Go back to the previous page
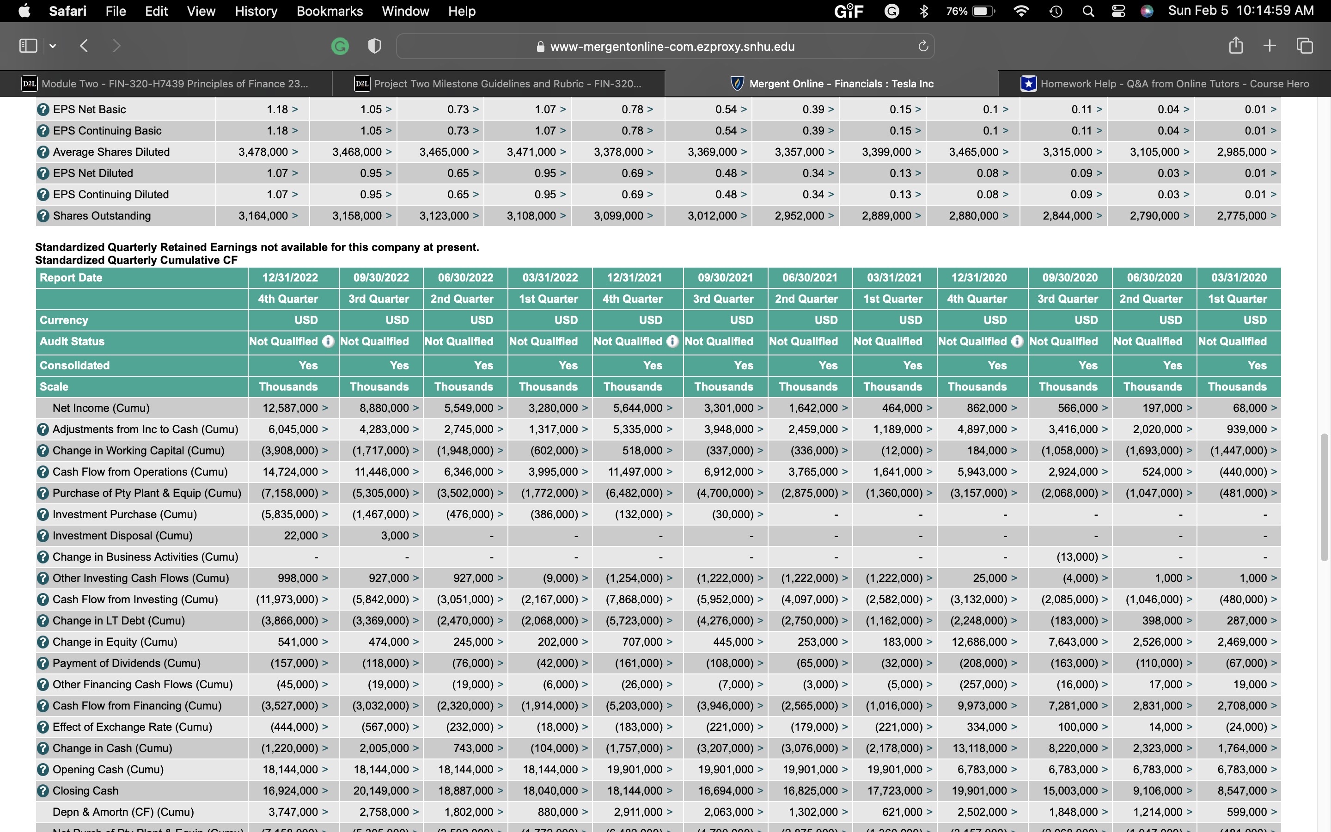This screenshot has height=832, width=1331. 84,46
